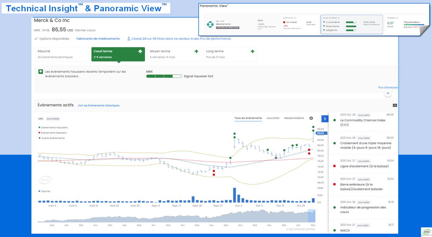
Task: Click 0,37 Positif sentiment value
Action: click(390, 24)
